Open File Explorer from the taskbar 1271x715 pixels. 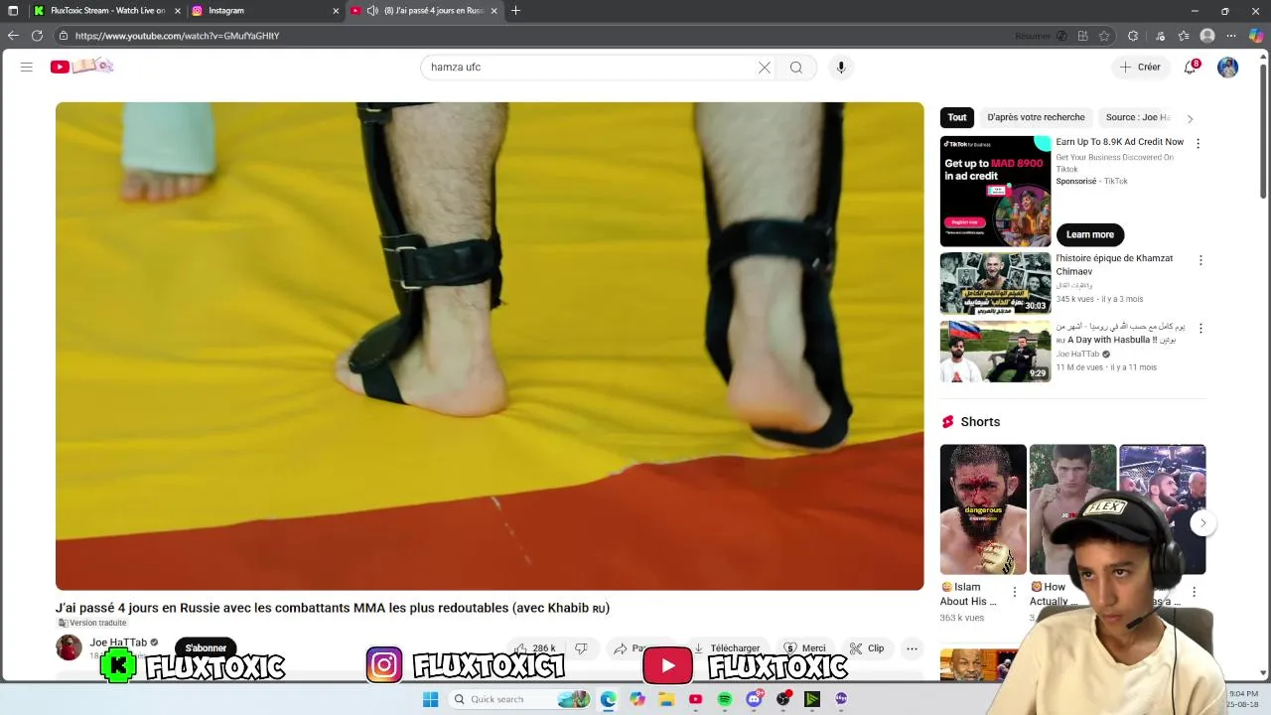tap(666, 699)
